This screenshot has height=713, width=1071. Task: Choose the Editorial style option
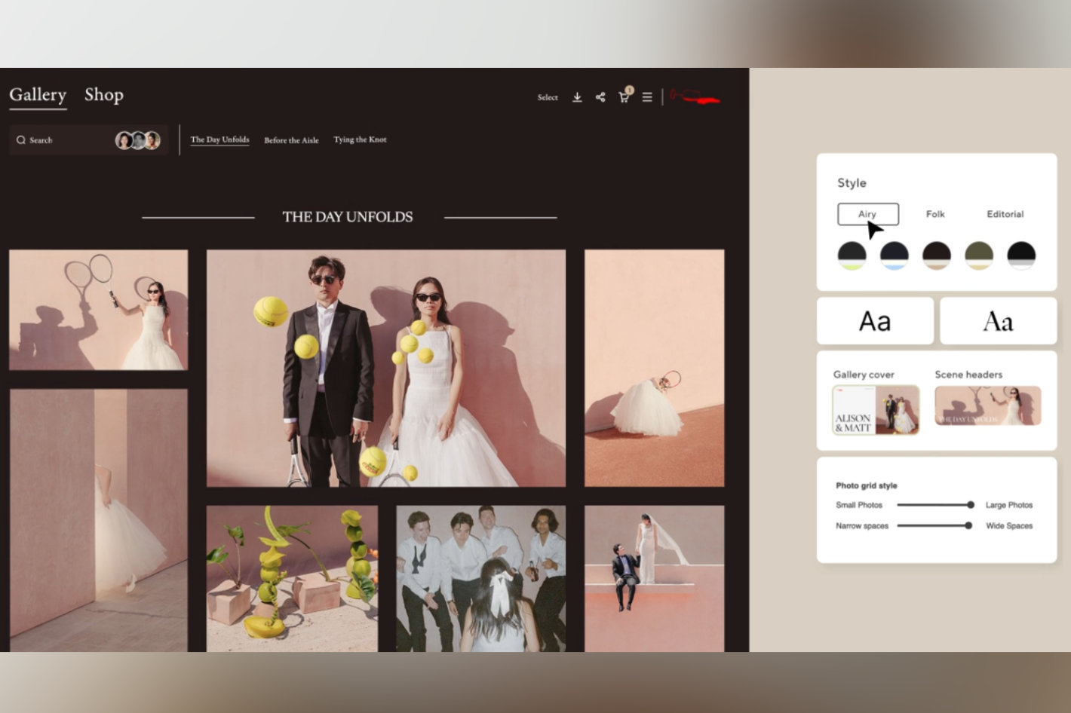1005,214
